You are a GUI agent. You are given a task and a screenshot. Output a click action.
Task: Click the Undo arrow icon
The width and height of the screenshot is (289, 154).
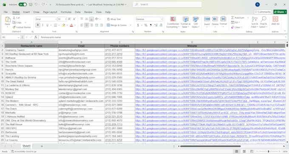36,4
